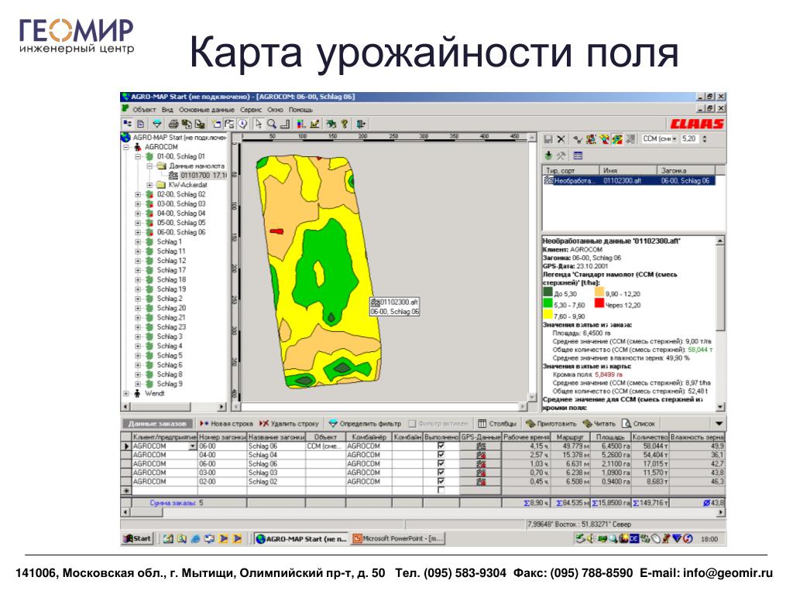This screenshot has height=594, width=793.
Task: Toggle Выполнено checkbox for 4,15 ч. row
Action: coord(441,446)
